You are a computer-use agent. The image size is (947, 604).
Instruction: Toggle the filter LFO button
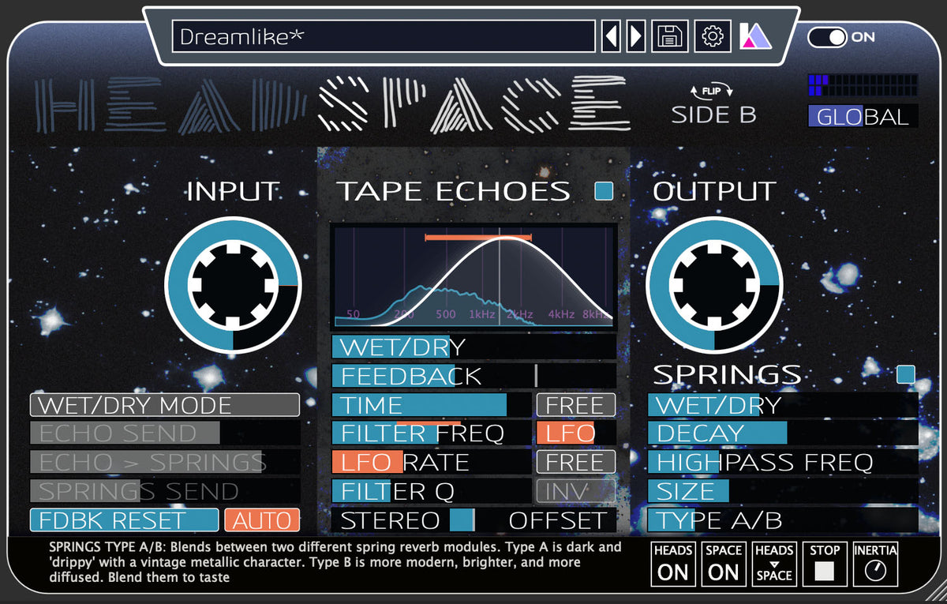pos(575,433)
